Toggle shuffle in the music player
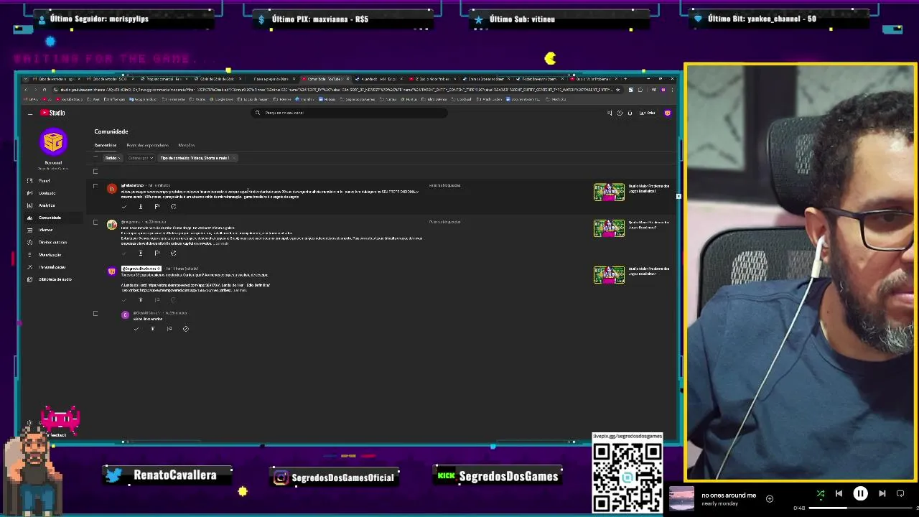919x517 pixels. 821,494
